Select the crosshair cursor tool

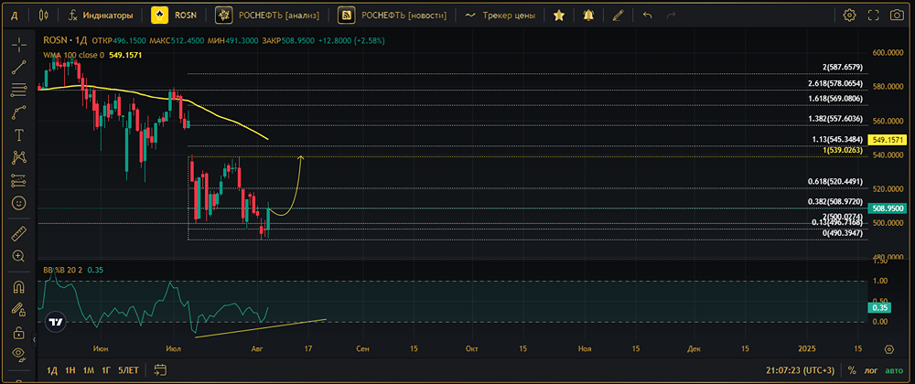click(18, 45)
